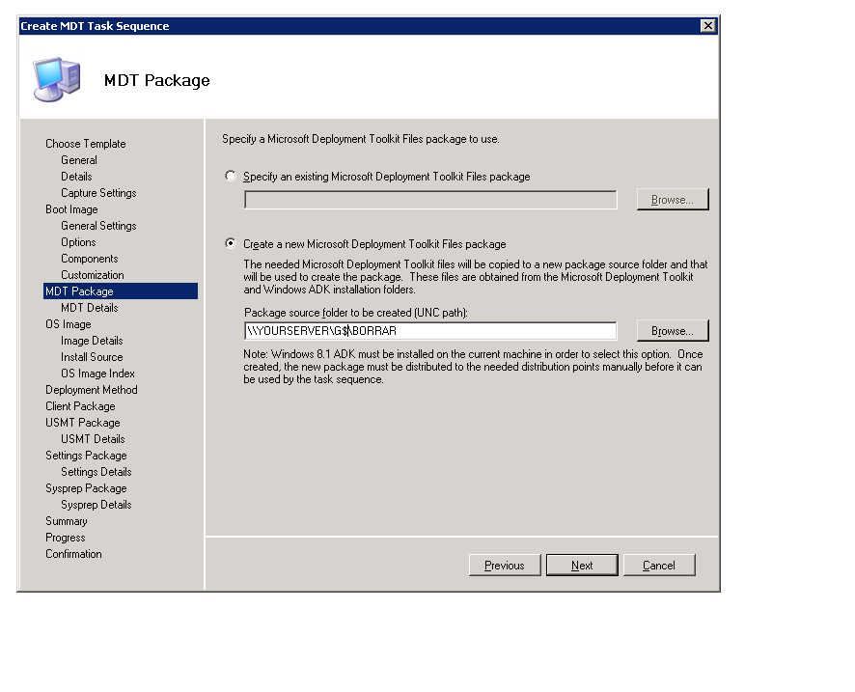
Task: Select the Client Package step
Action: (x=80, y=406)
